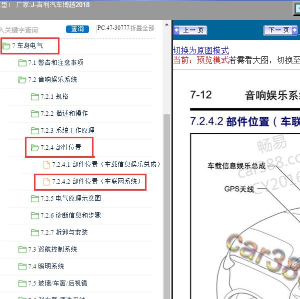300x299 pixels.
Task: Open 7.2.4.2 部件位置（车联网系统）
Action: [x=96, y=181]
